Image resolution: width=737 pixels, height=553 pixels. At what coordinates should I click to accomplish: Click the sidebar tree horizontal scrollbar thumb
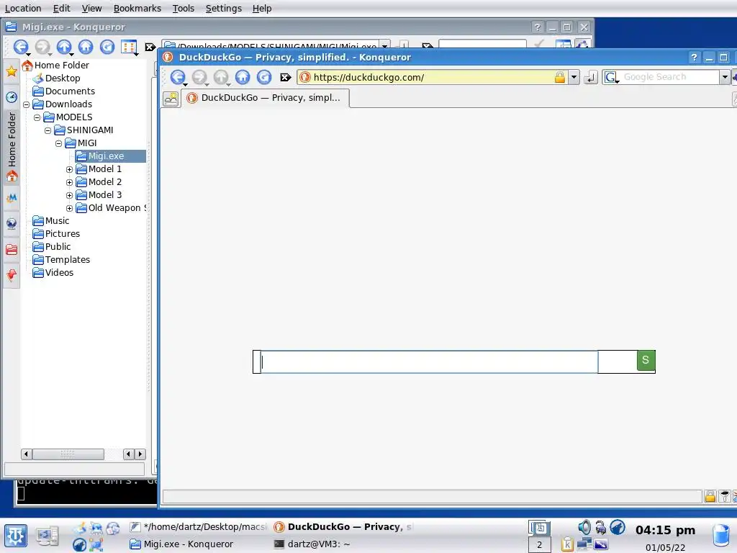(68, 454)
